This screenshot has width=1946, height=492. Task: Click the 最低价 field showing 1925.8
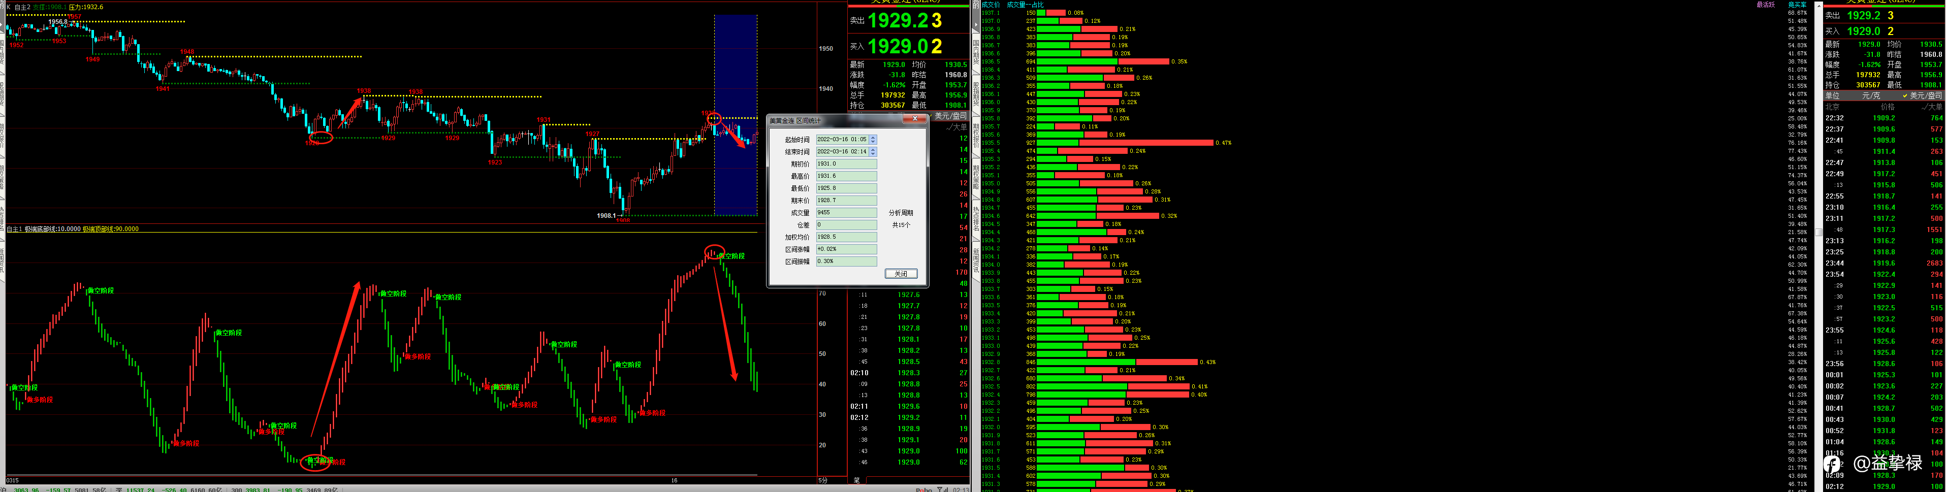[x=846, y=188]
